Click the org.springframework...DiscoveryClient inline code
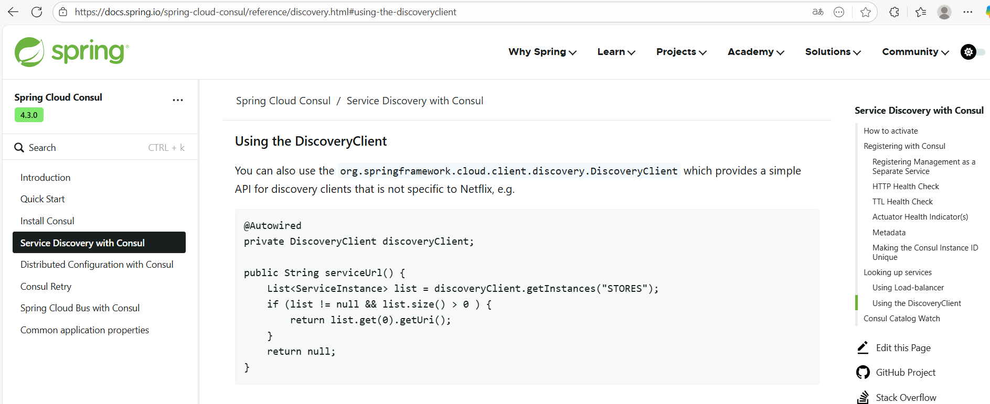Screen dimensions: 990x404 (509, 171)
